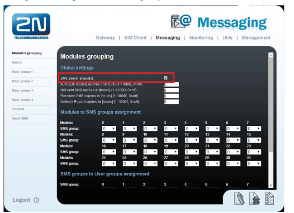This screenshot has height=213, width=294.
Task: Open Send SMS page in sidebar
Action: (x=20, y=118)
